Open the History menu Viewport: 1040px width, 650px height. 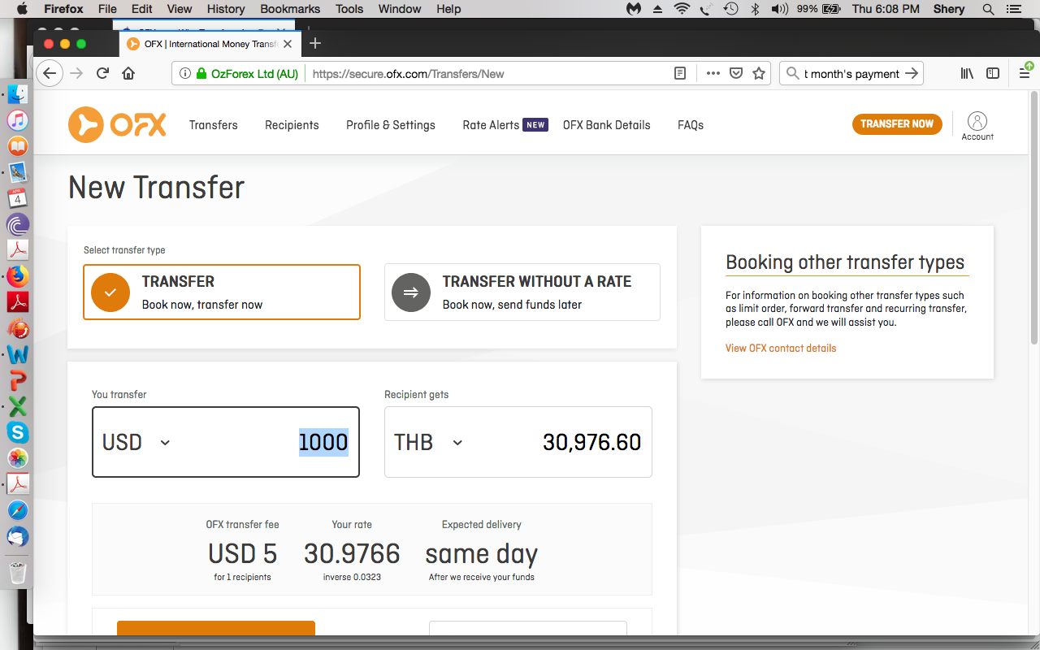click(226, 9)
